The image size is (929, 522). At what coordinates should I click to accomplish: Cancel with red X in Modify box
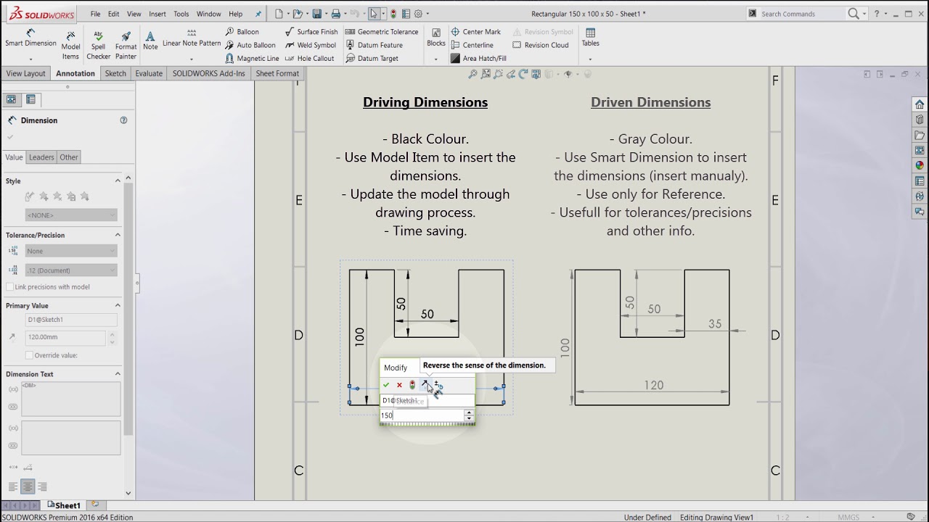[399, 385]
